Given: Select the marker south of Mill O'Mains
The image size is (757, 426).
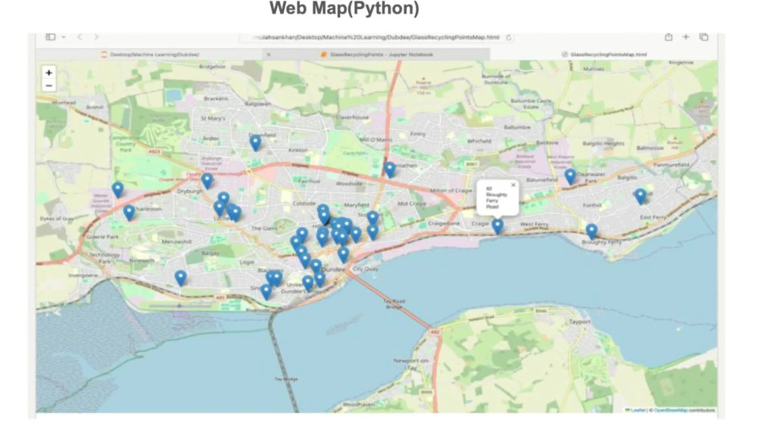Looking at the screenshot, I should click(x=390, y=169).
